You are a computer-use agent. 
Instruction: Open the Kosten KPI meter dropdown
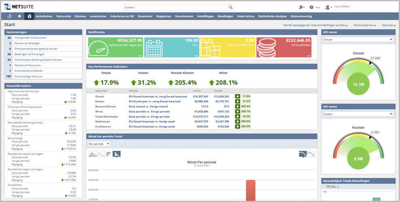[358, 114]
